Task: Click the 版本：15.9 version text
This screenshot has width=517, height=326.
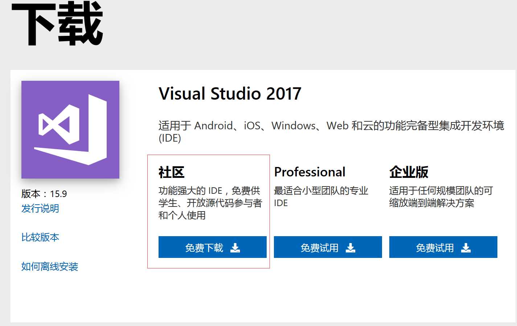Action: coord(44,194)
